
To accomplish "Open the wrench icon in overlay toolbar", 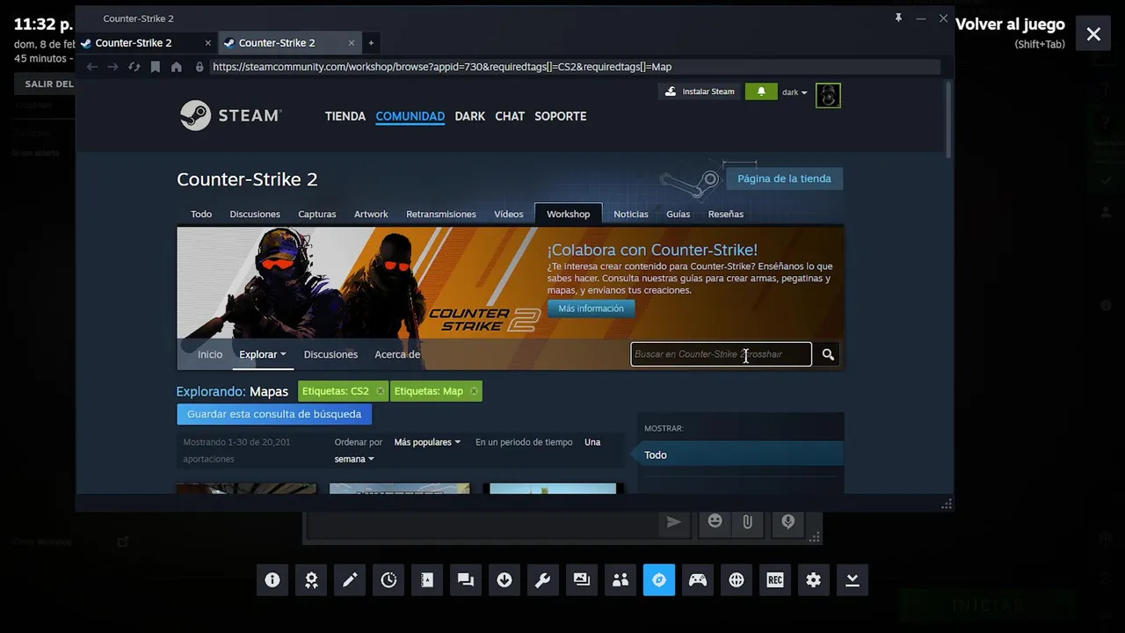I will pos(543,580).
